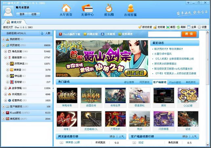Screen dimensions: 211x148
Task: Expand 客户端游戏 sidebar node arrow
Action: pos(4,107)
